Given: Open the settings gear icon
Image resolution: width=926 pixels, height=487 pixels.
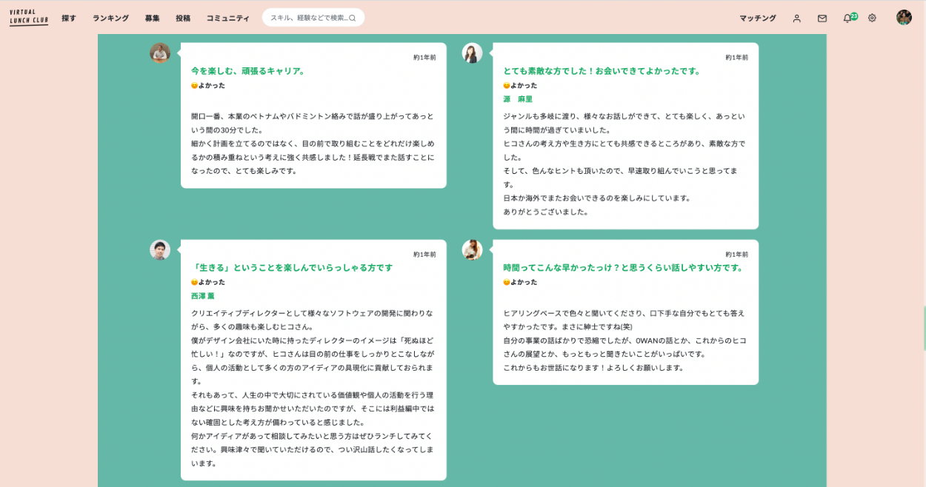Looking at the screenshot, I should 872,19.
